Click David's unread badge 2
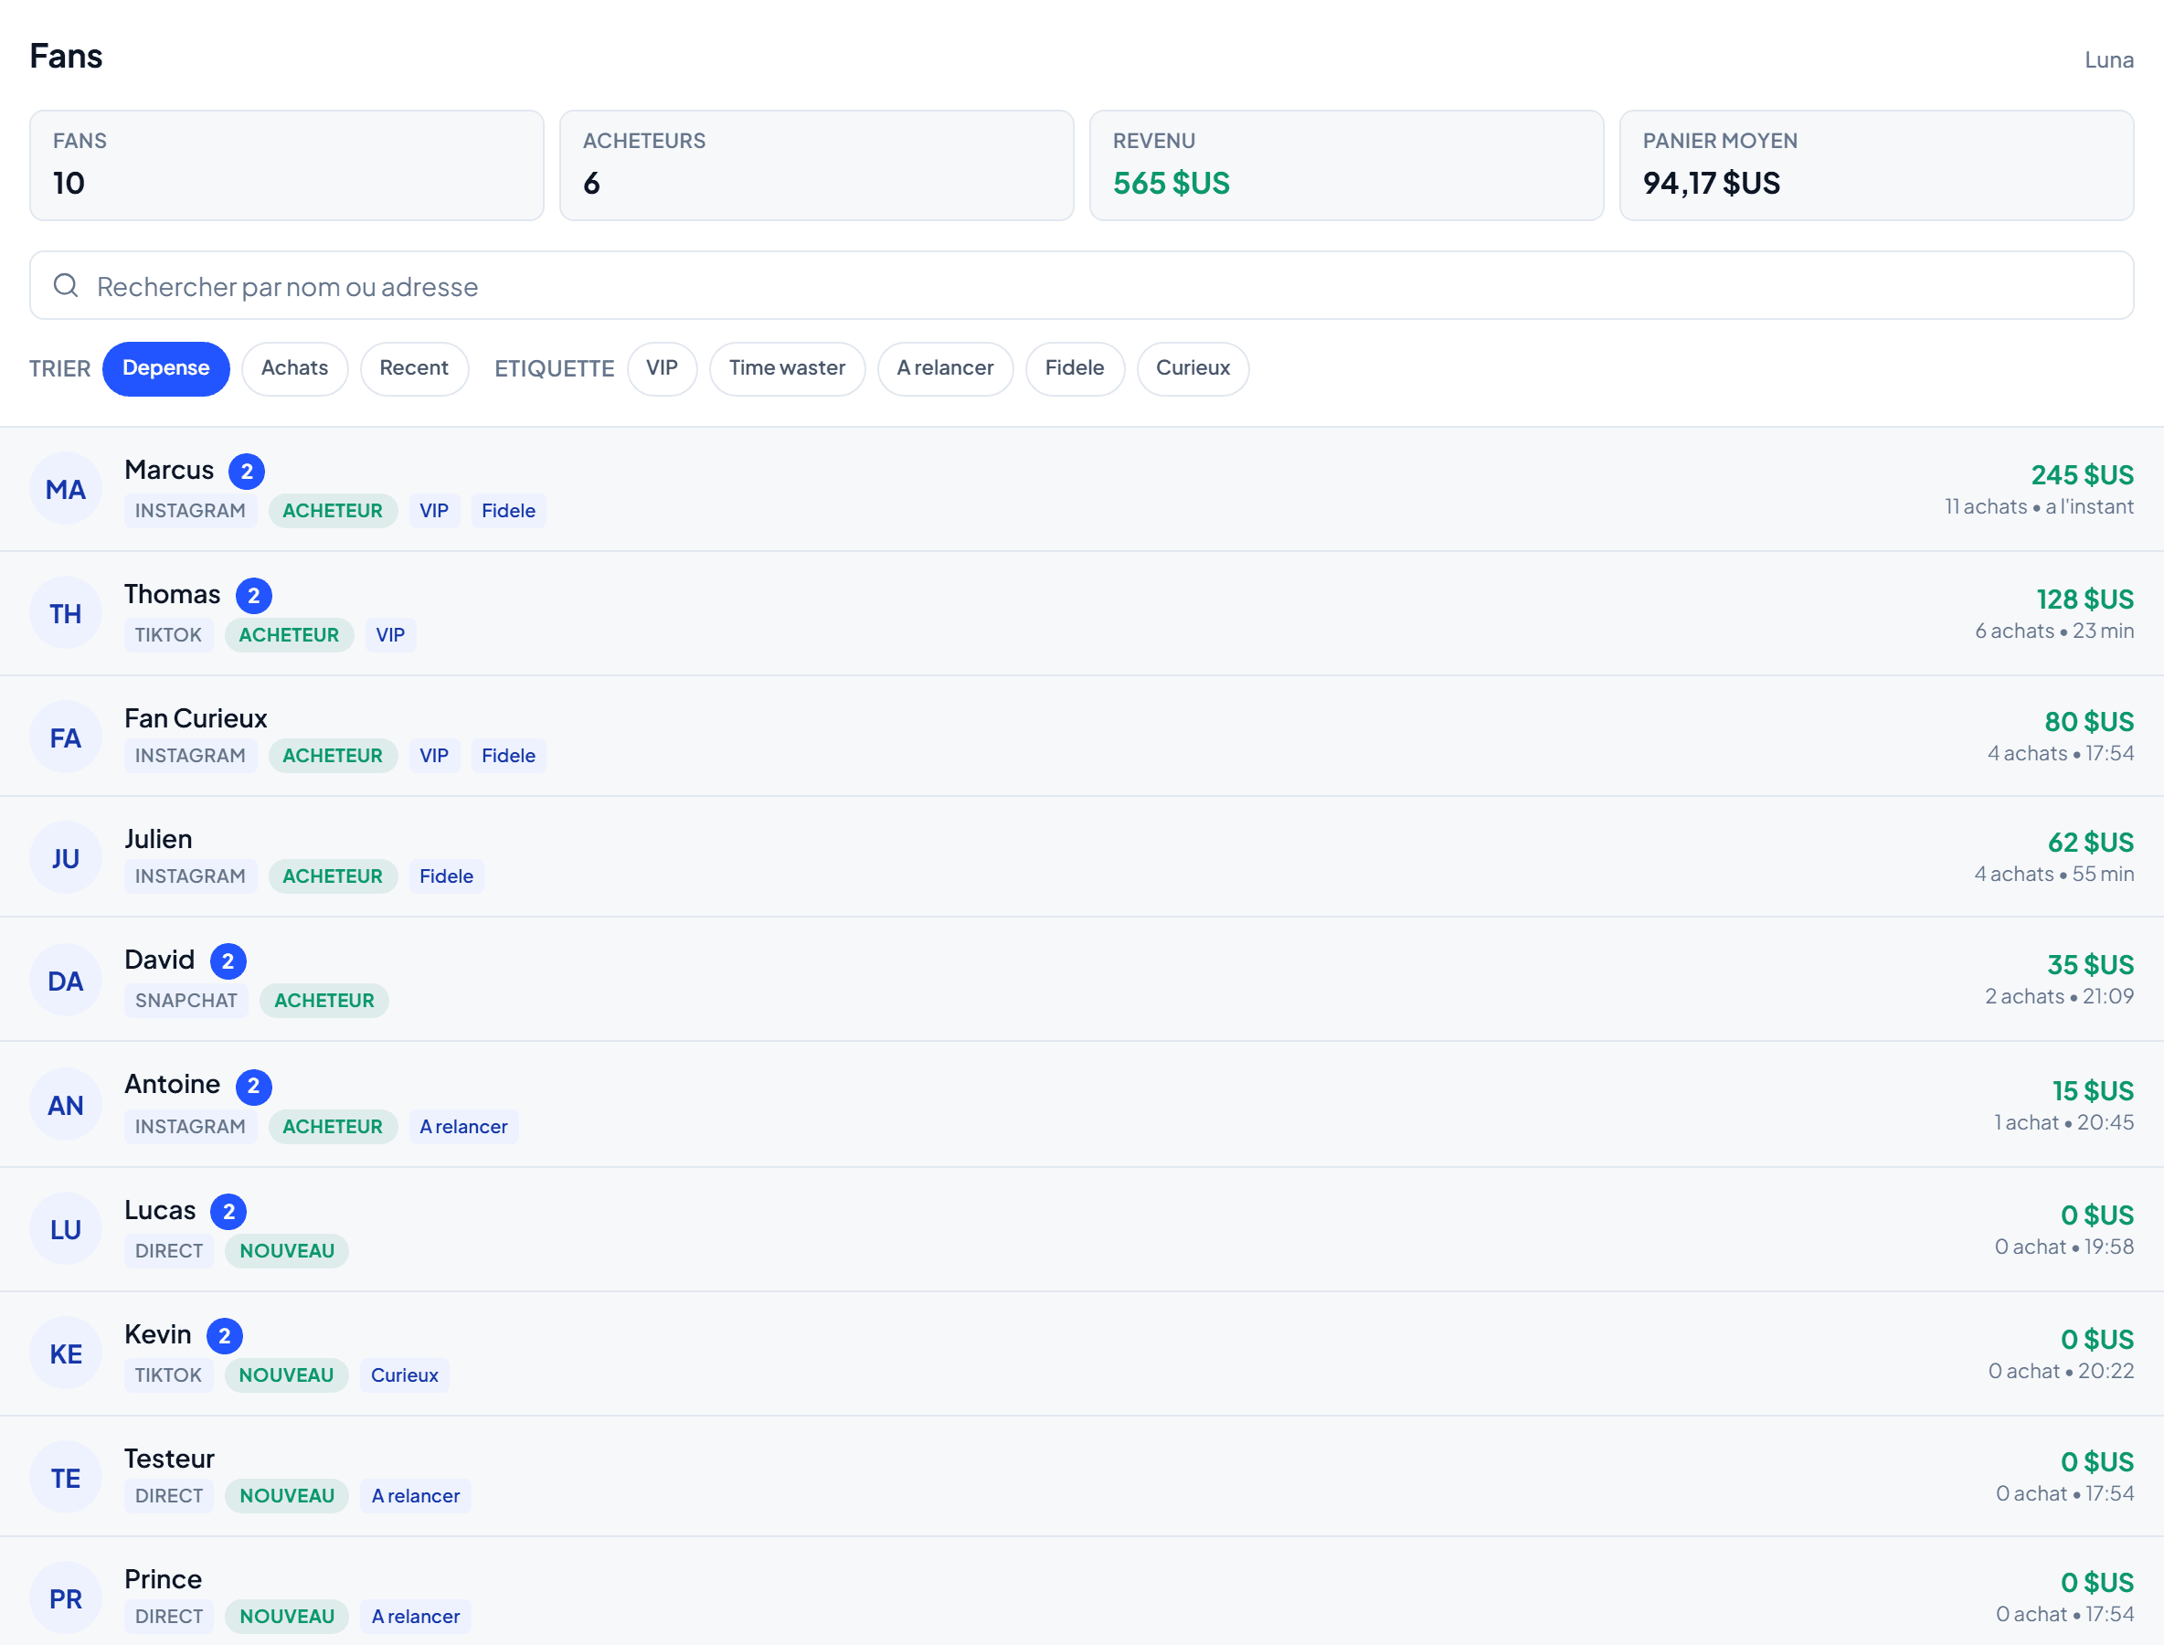 (228, 960)
